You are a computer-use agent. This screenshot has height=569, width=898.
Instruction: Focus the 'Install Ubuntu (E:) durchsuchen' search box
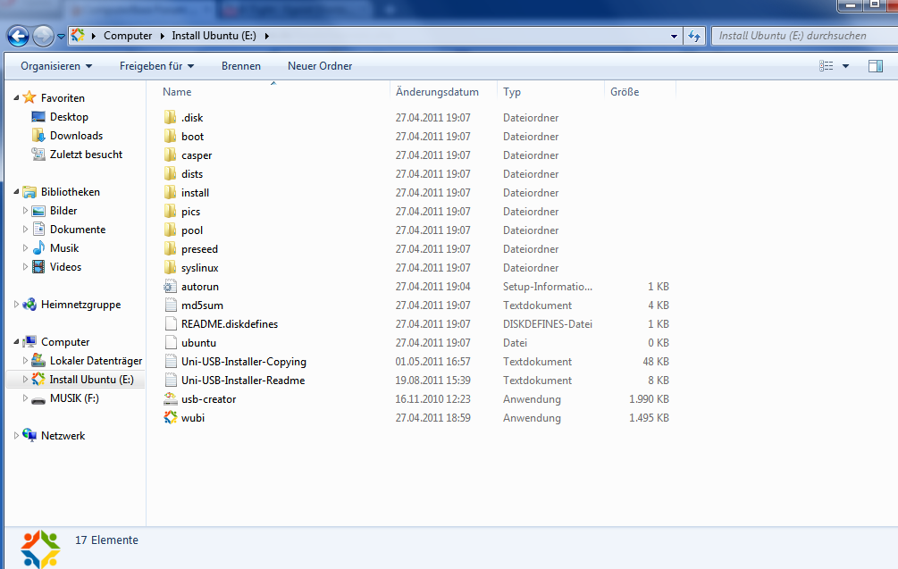(x=805, y=36)
